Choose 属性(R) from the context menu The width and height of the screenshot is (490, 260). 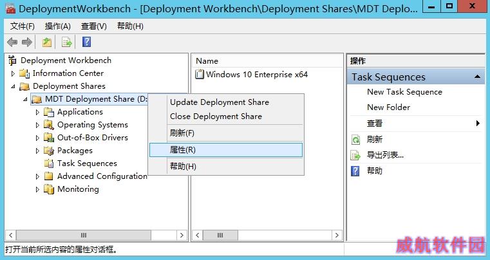[x=226, y=150]
